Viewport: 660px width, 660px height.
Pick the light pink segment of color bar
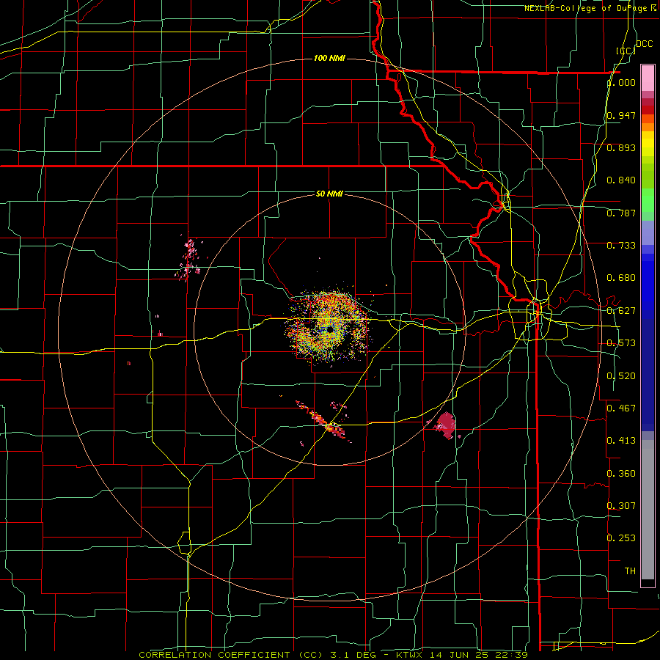tap(648, 78)
